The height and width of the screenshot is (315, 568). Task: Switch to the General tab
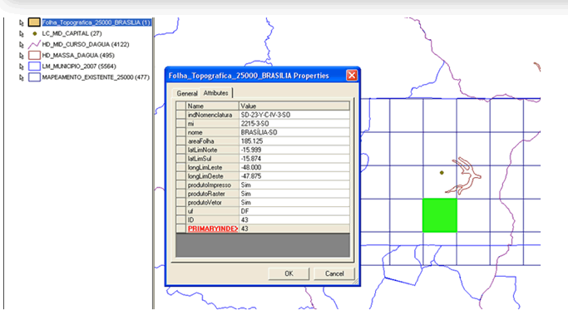[x=187, y=93]
